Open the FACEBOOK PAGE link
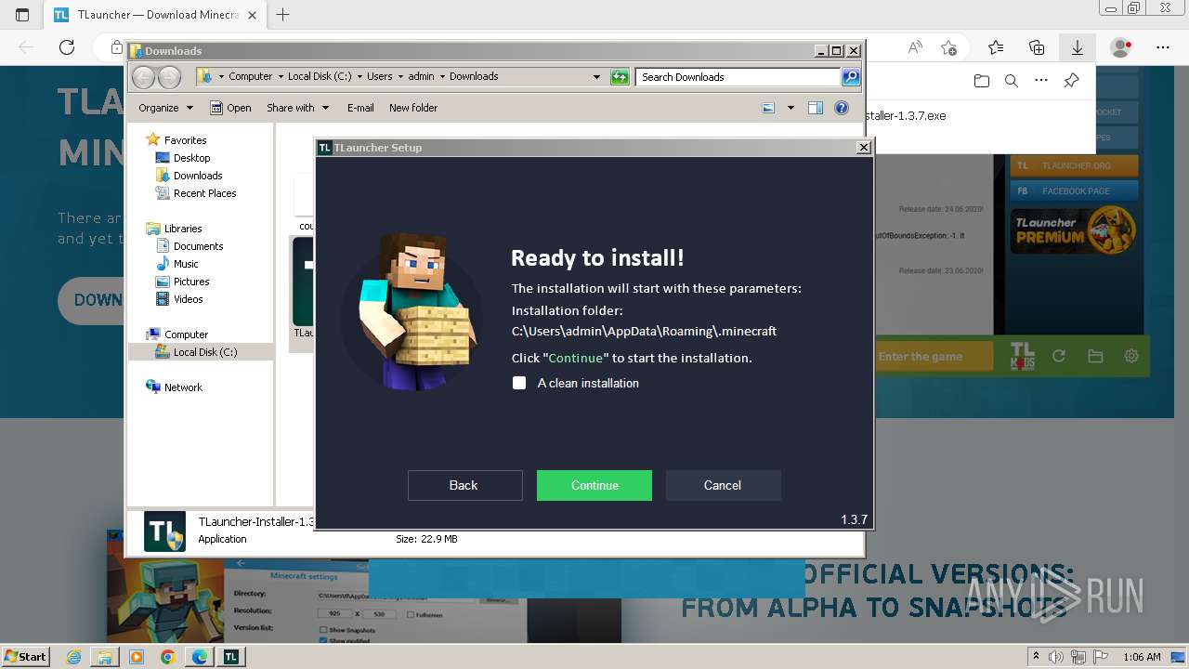Screen dimensions: 1189x669 [1074, 190]
